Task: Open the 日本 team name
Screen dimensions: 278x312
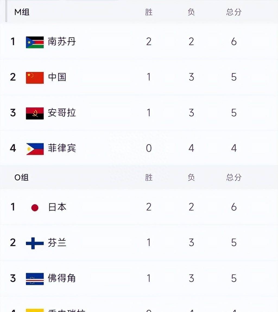Action: tap(57, 207)
